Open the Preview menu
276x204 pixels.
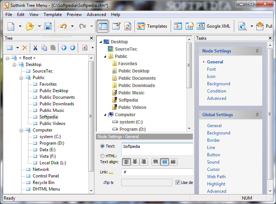tap(74, 15)
